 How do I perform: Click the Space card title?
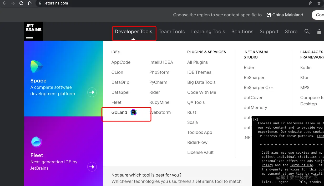click(x=38, y=81)
